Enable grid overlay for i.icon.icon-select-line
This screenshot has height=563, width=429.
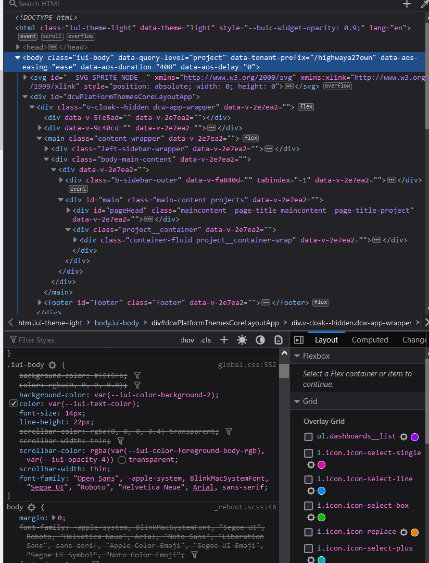click(x=309, y=479)
